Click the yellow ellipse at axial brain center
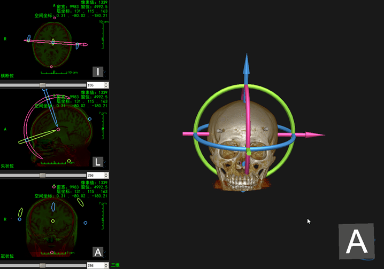Screen dimensions: 384x269 (x=53, y=42)
